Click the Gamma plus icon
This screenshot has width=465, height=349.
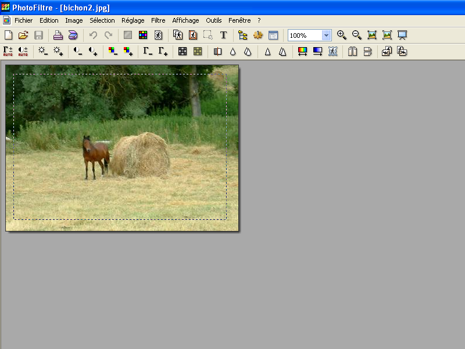(163, 51)
